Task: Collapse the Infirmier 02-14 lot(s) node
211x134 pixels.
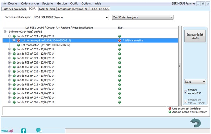Action: pyautogui.click(x=5, y=32)
